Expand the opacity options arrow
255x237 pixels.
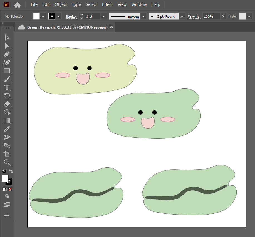coord(223,16)
